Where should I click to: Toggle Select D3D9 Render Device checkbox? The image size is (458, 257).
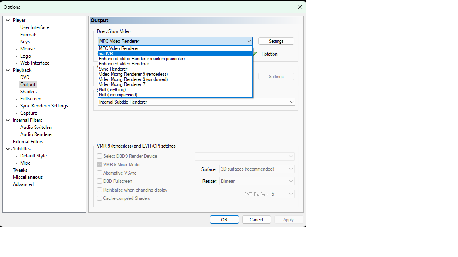tap(100, 156)
